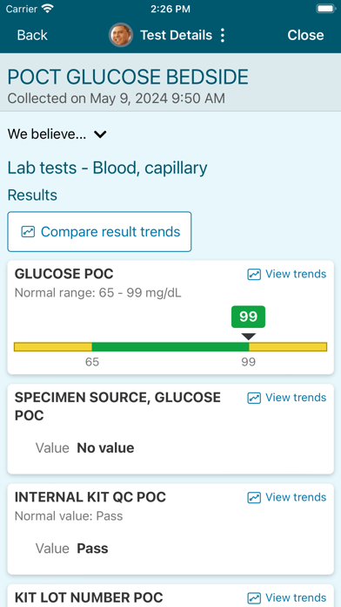Click the trend icon beside GLUCOSE POC
The width and height of the screenshot is (341, 607).
(x=254, y=275)
